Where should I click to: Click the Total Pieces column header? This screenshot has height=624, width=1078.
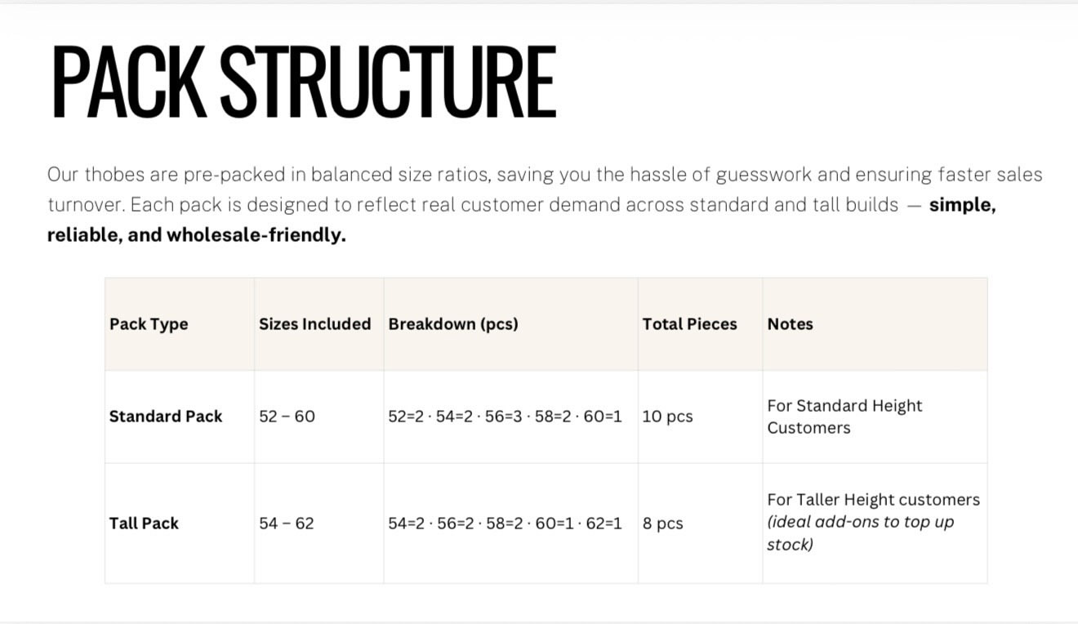pyautogui.click(x=689, y=324)
